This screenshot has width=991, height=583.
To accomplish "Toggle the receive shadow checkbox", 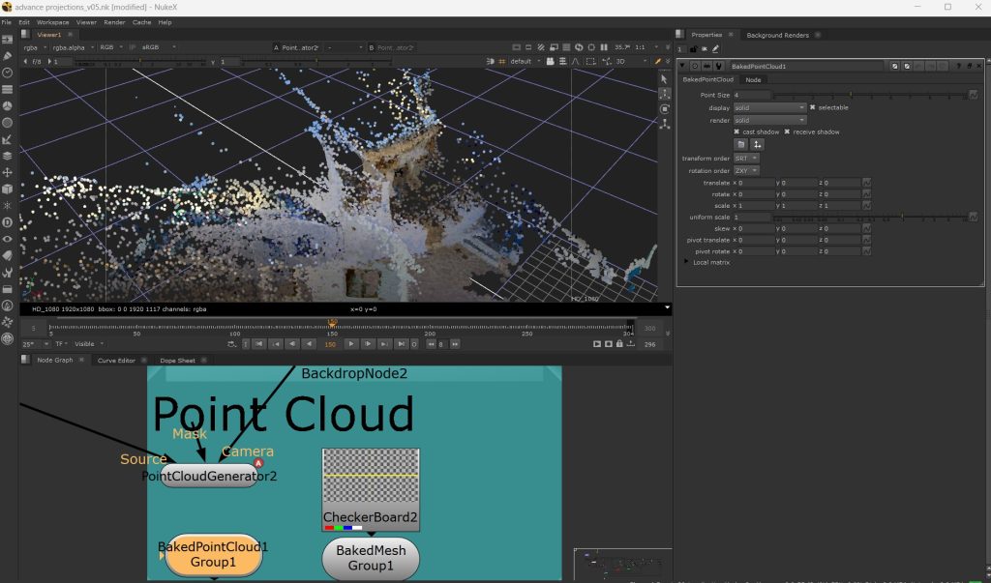I will pyautogui.click(x=787, y=131).
